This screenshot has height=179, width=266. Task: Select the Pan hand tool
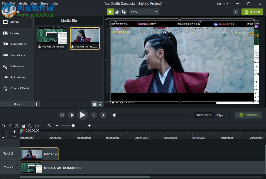pyautogui.click(x=117, y=12)
